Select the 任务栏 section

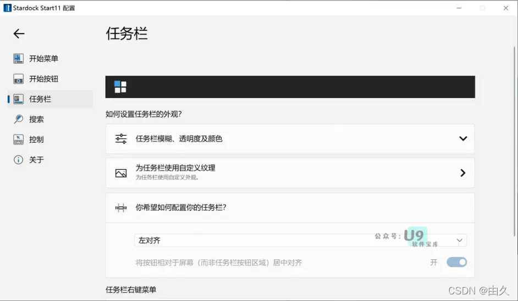pos(50,99)
